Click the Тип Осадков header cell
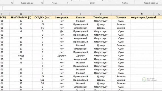The width and height of the screenshot is (162, 91). [101, 17]
